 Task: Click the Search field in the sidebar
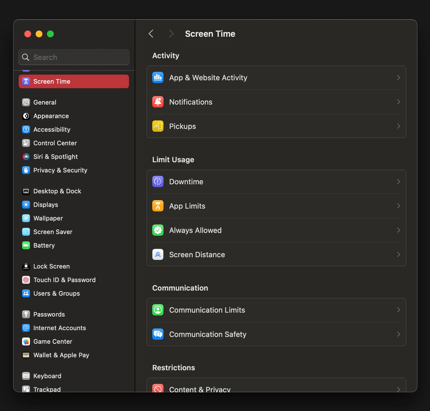pyautogui.click(x=74, y=57)
